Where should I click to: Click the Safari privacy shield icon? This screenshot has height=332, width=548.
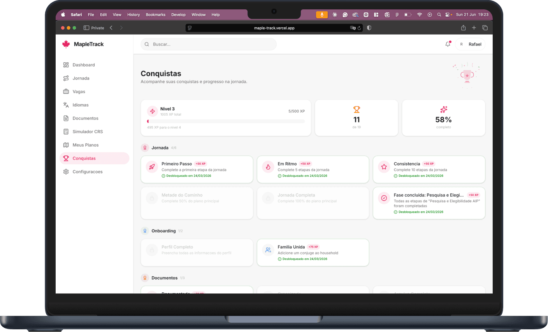tap(369, 28)
